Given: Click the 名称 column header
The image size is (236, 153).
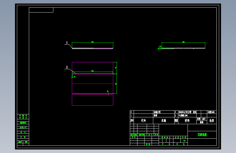Looking at the screenshot, I should coord(164,121).
